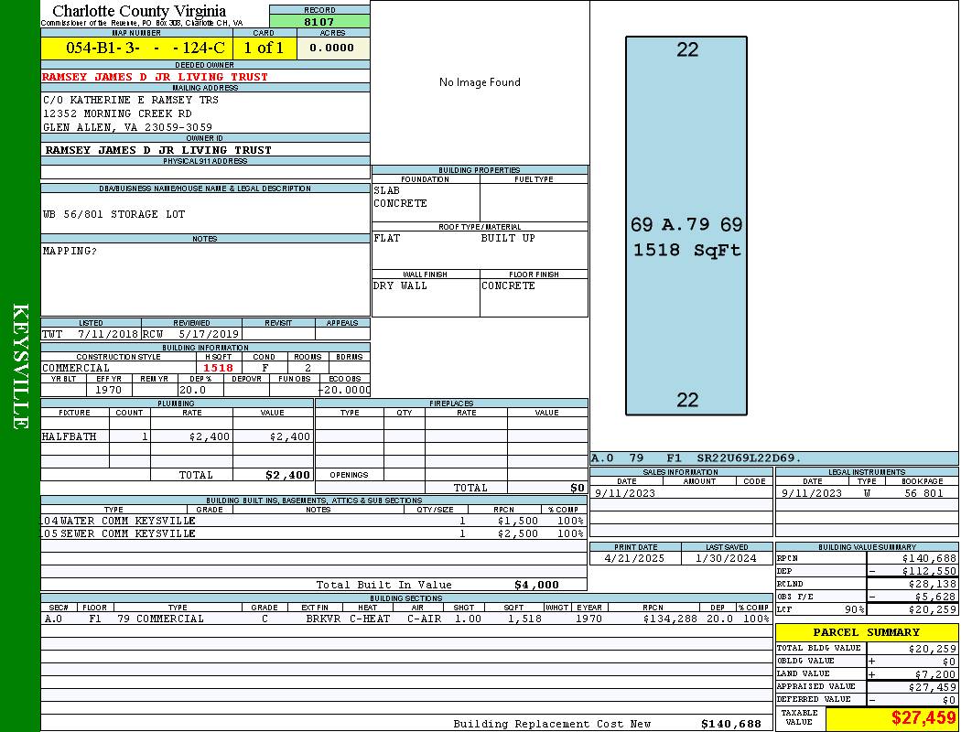Screen dimensions: 961x732
Task: Click Total Bldg Value $20,259 in Parcel Summary
Action: tap(933, 649)
